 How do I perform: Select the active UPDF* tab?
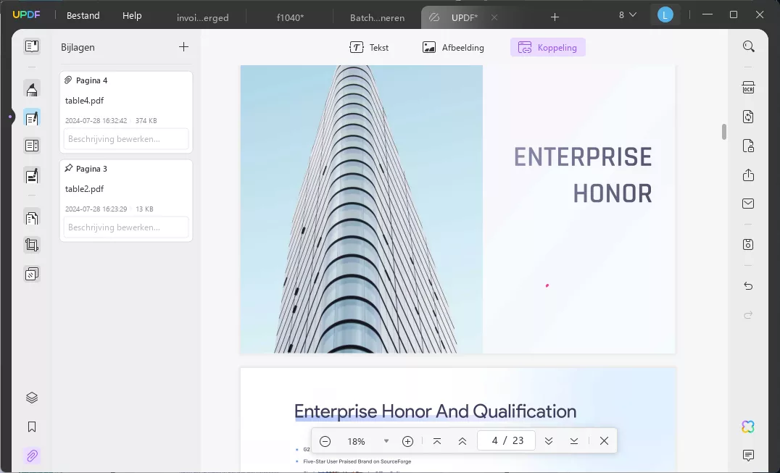(x=464, y=17)
